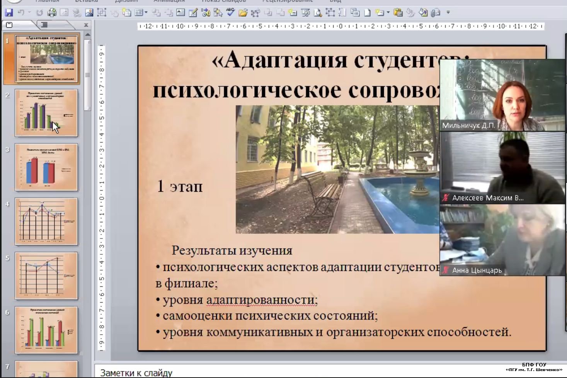Switch to the Slides thumbnail tab
Viewport: 567px width, 378px height.
pos(10,25)
